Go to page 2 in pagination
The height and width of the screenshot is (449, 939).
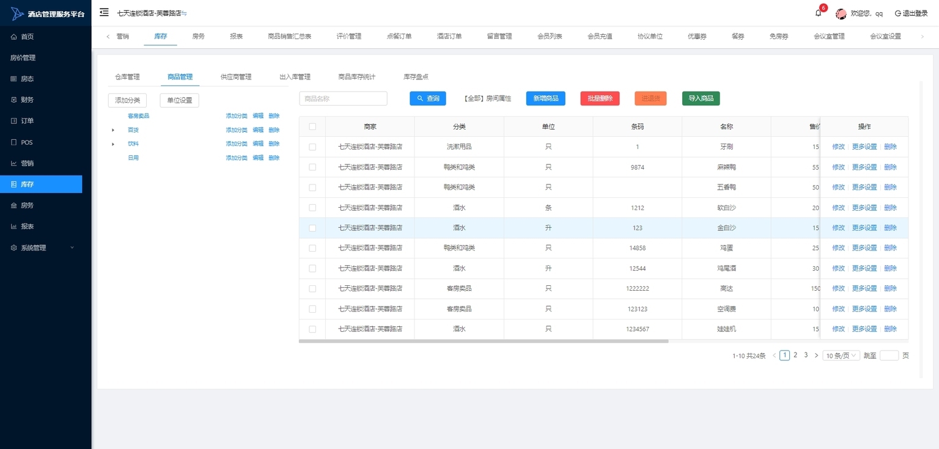[795, 355]
